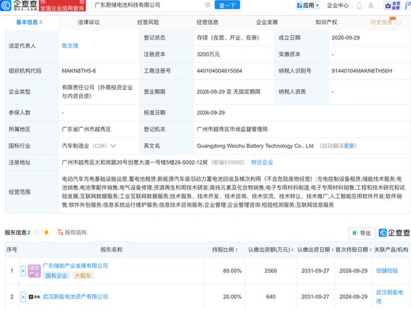
Task: Open 企业中心 link
Action: (338, 6)
